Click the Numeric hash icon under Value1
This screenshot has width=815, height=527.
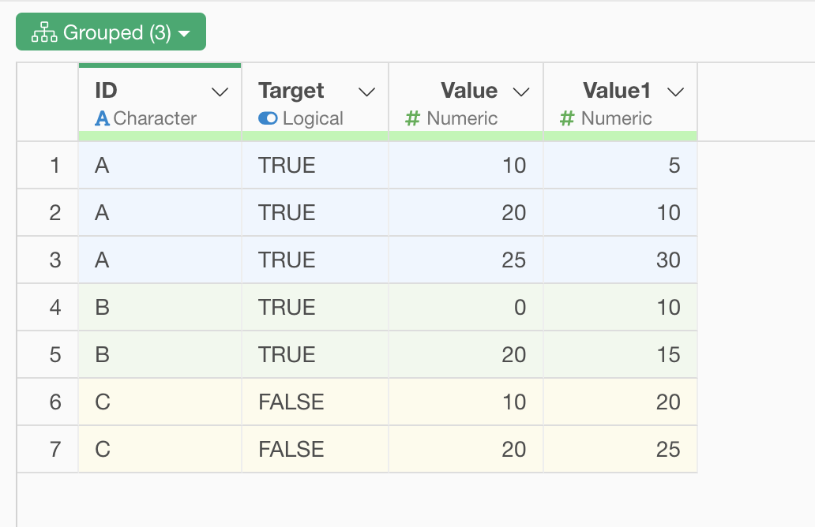566,118
